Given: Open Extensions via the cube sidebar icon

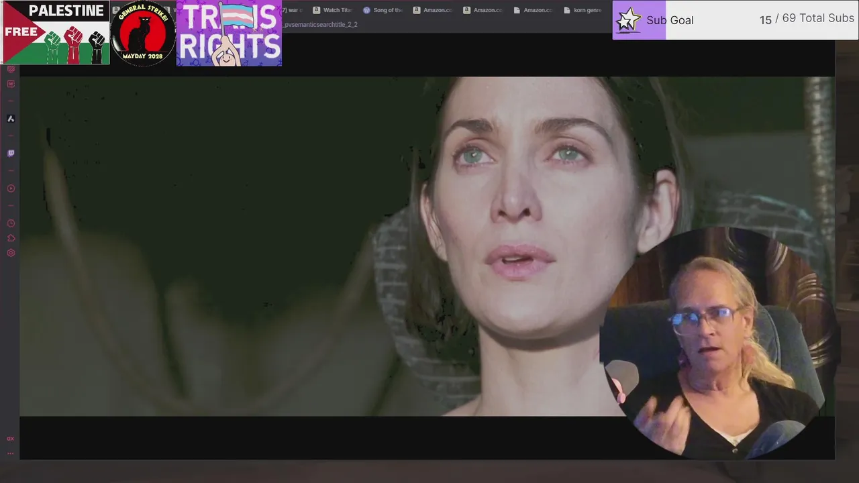Looking at the screenshot, I should coord(11,238).
